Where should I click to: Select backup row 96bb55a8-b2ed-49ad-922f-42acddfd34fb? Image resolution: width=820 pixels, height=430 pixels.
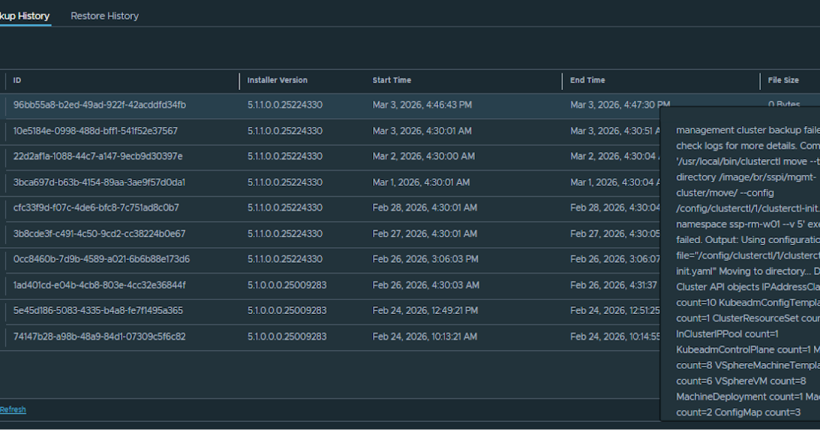click(x=99, y=105)
